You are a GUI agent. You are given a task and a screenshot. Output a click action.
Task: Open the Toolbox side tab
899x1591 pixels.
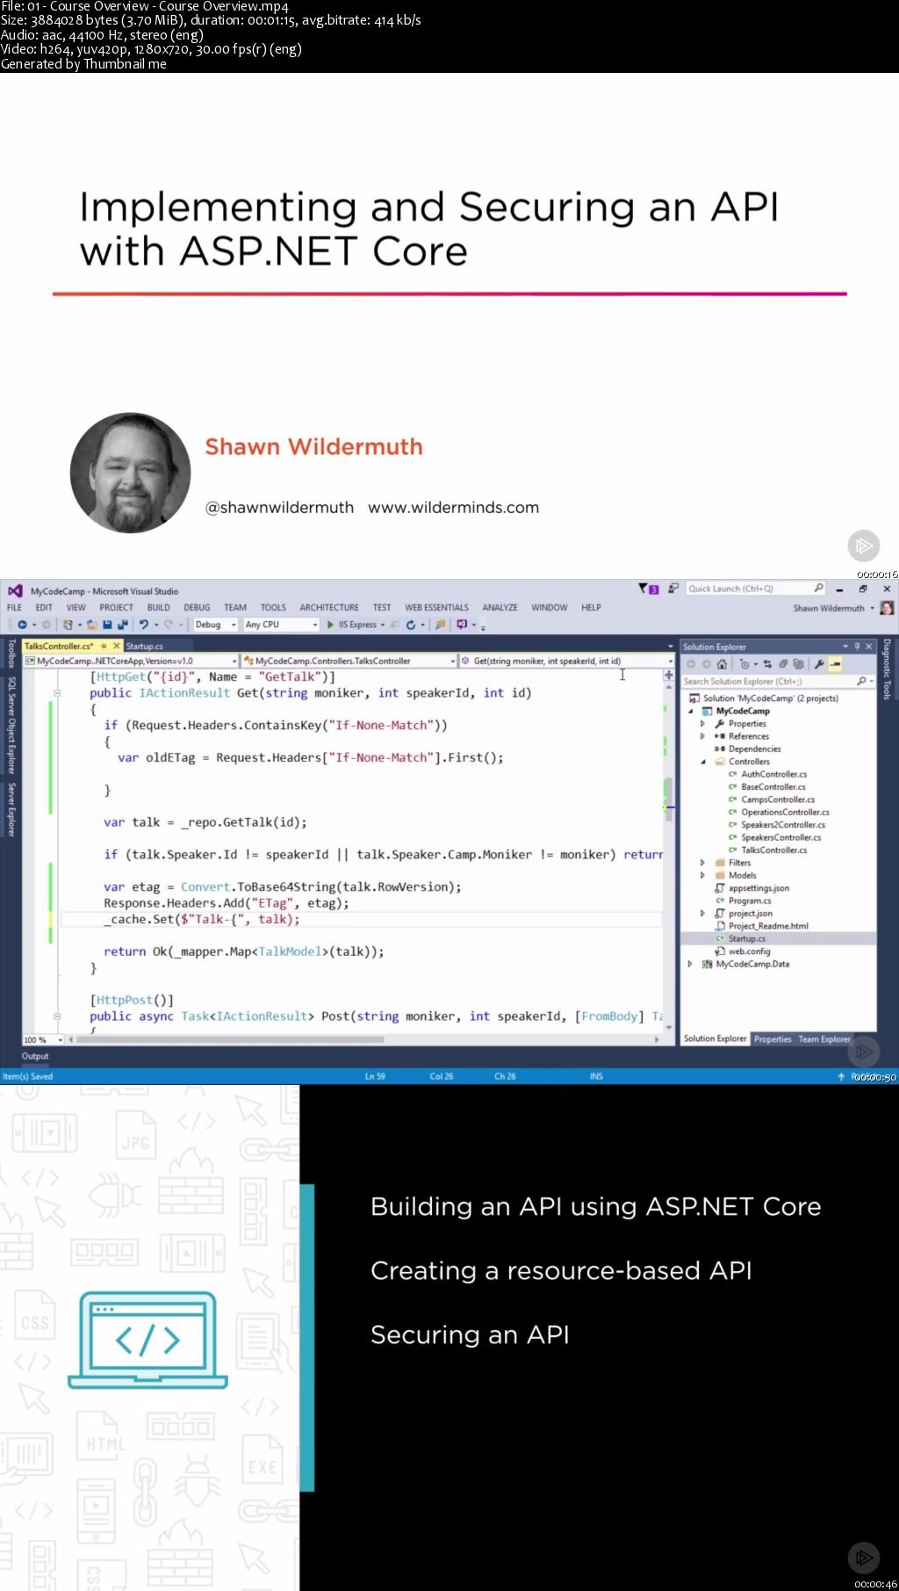coord(11,654)
